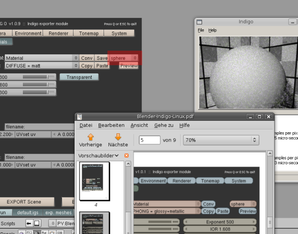The image size is (298, 234).
Task: Open the Gehe zu menu
Action: point(164,125)
